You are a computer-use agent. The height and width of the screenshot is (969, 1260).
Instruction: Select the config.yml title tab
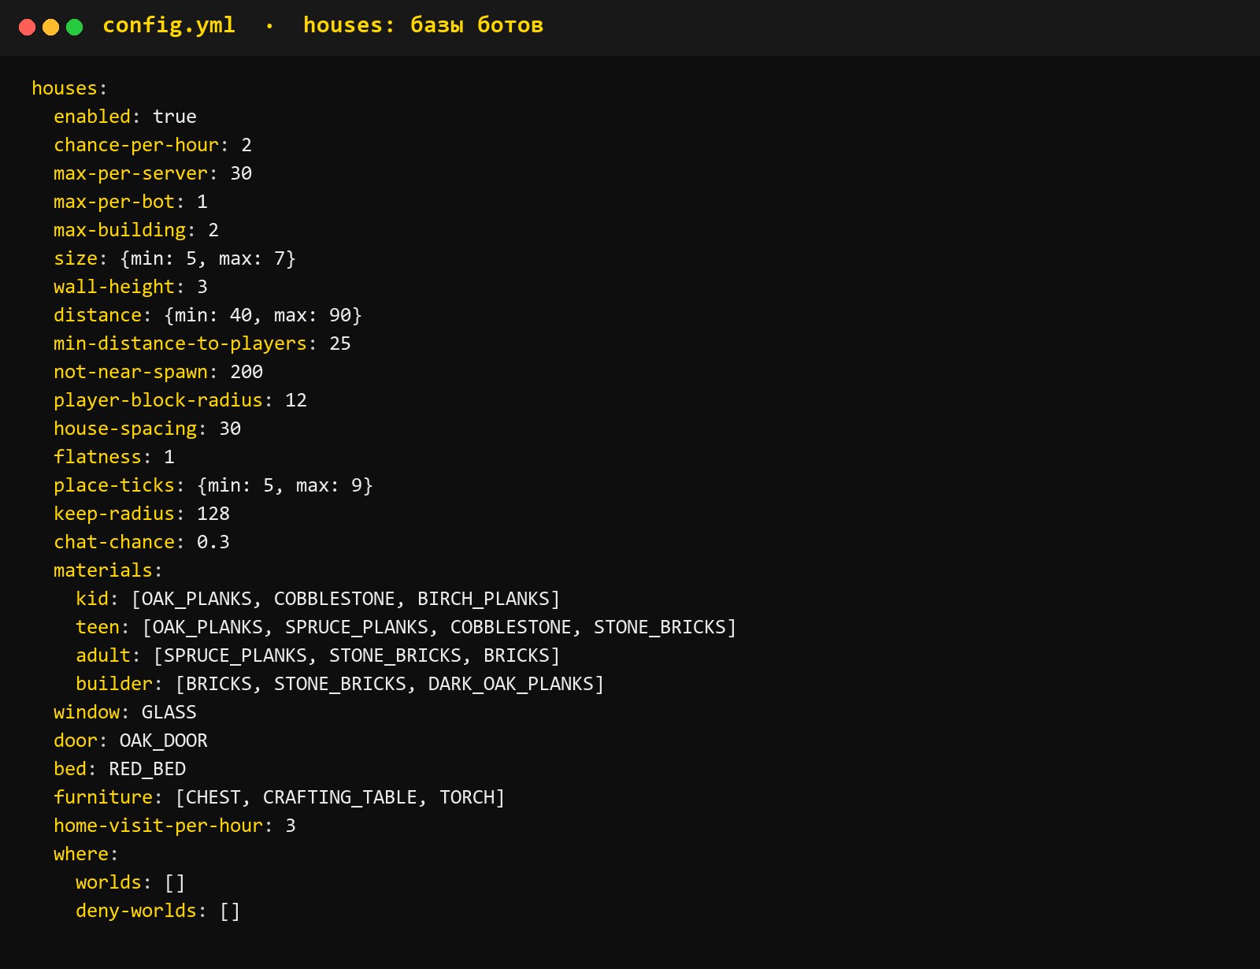(169, 26)
